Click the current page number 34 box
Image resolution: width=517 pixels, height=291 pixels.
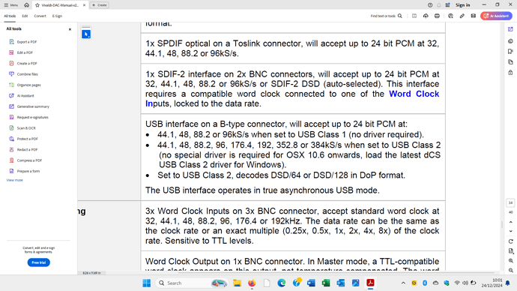(510, 203)
